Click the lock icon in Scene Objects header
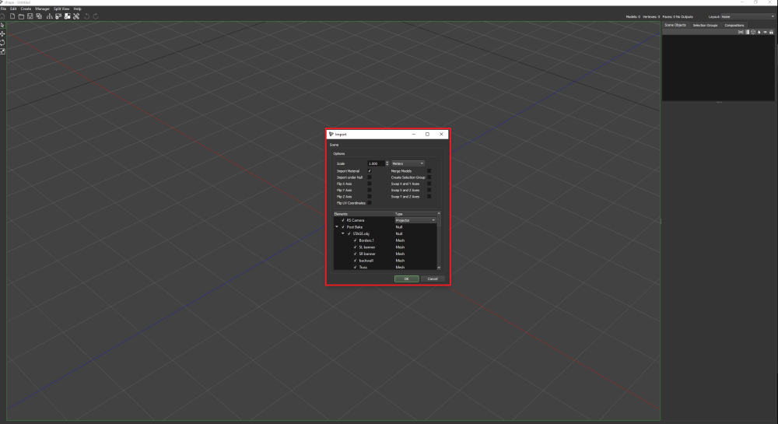778x424 pixels. 771,32
